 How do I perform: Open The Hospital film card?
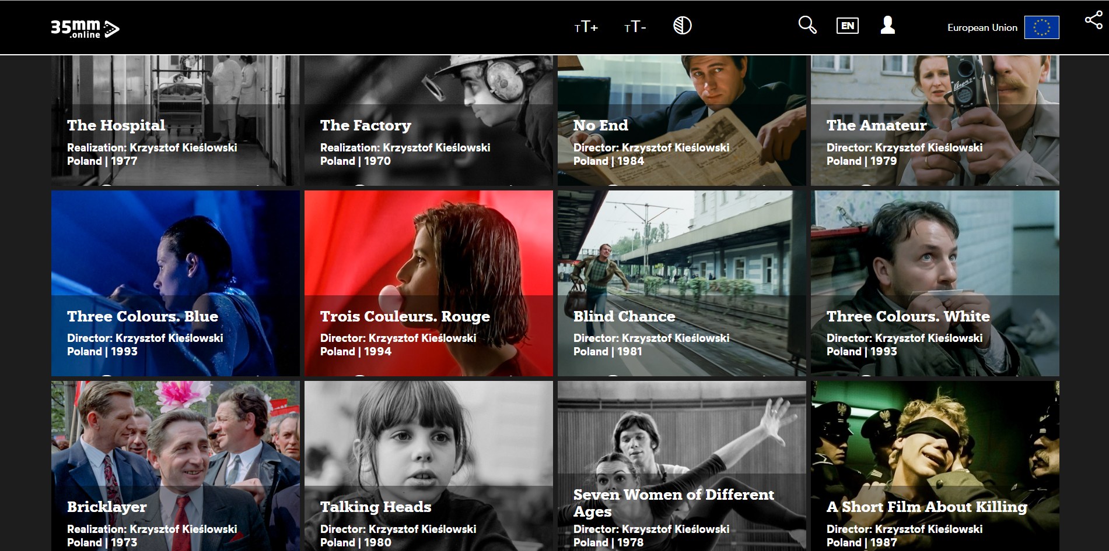(x=176, y=121)
